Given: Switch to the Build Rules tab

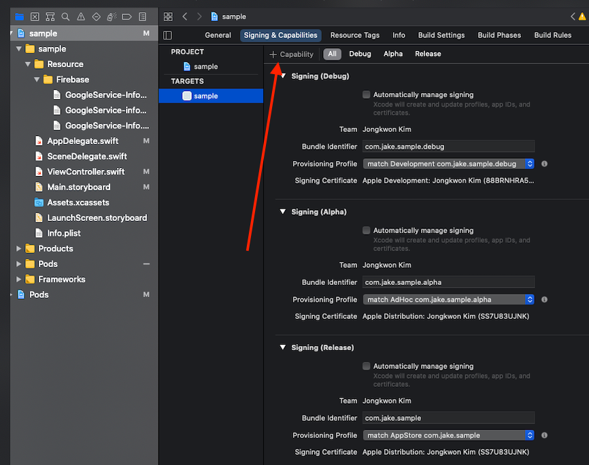Looking at the screenshot, I should (552, 35).
